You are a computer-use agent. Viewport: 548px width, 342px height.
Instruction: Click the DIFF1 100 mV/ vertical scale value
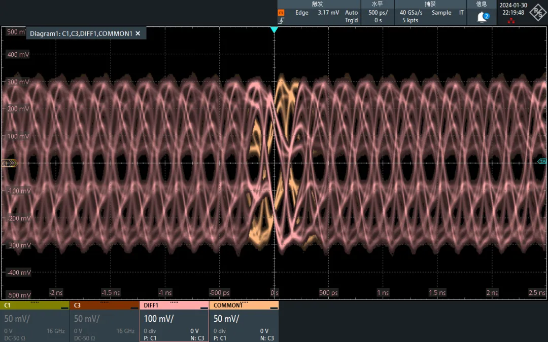pos(159,319)
